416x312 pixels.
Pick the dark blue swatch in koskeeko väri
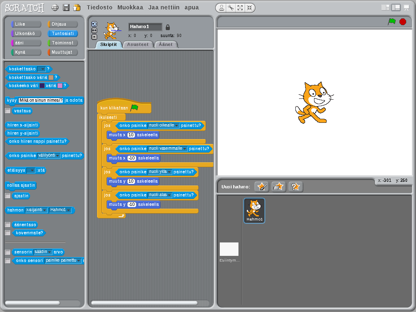coord(42,85)
